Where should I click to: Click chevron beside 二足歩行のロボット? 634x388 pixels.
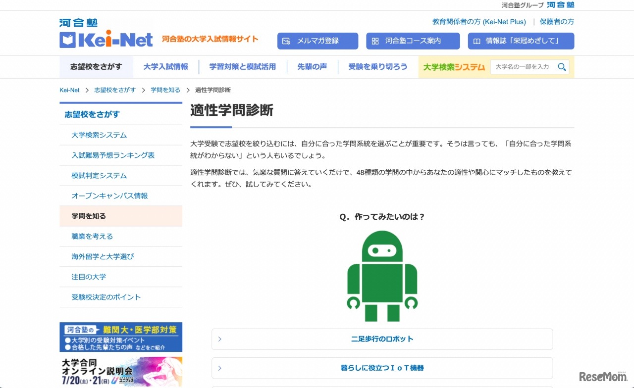(x=220, y=339)
